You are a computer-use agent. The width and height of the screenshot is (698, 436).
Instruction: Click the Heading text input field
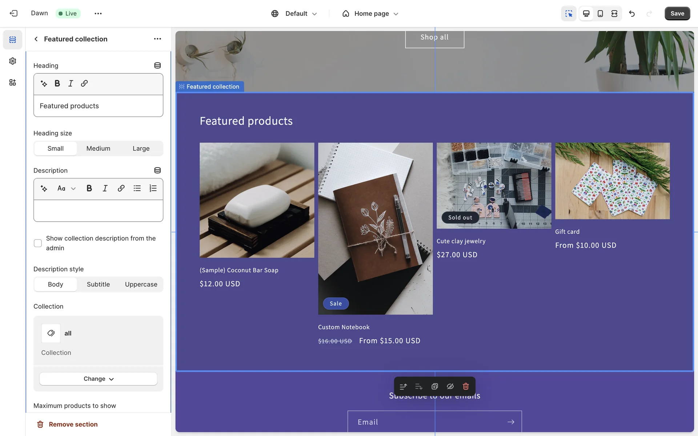(98, 106)
